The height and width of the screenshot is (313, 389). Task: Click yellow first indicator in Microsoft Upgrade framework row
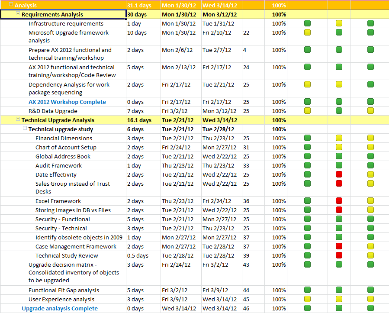coord(307,32)
